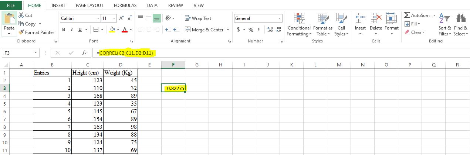The image size is (470, 155).
Task: Apply Accounting dollar format
Action: point(239,30)
